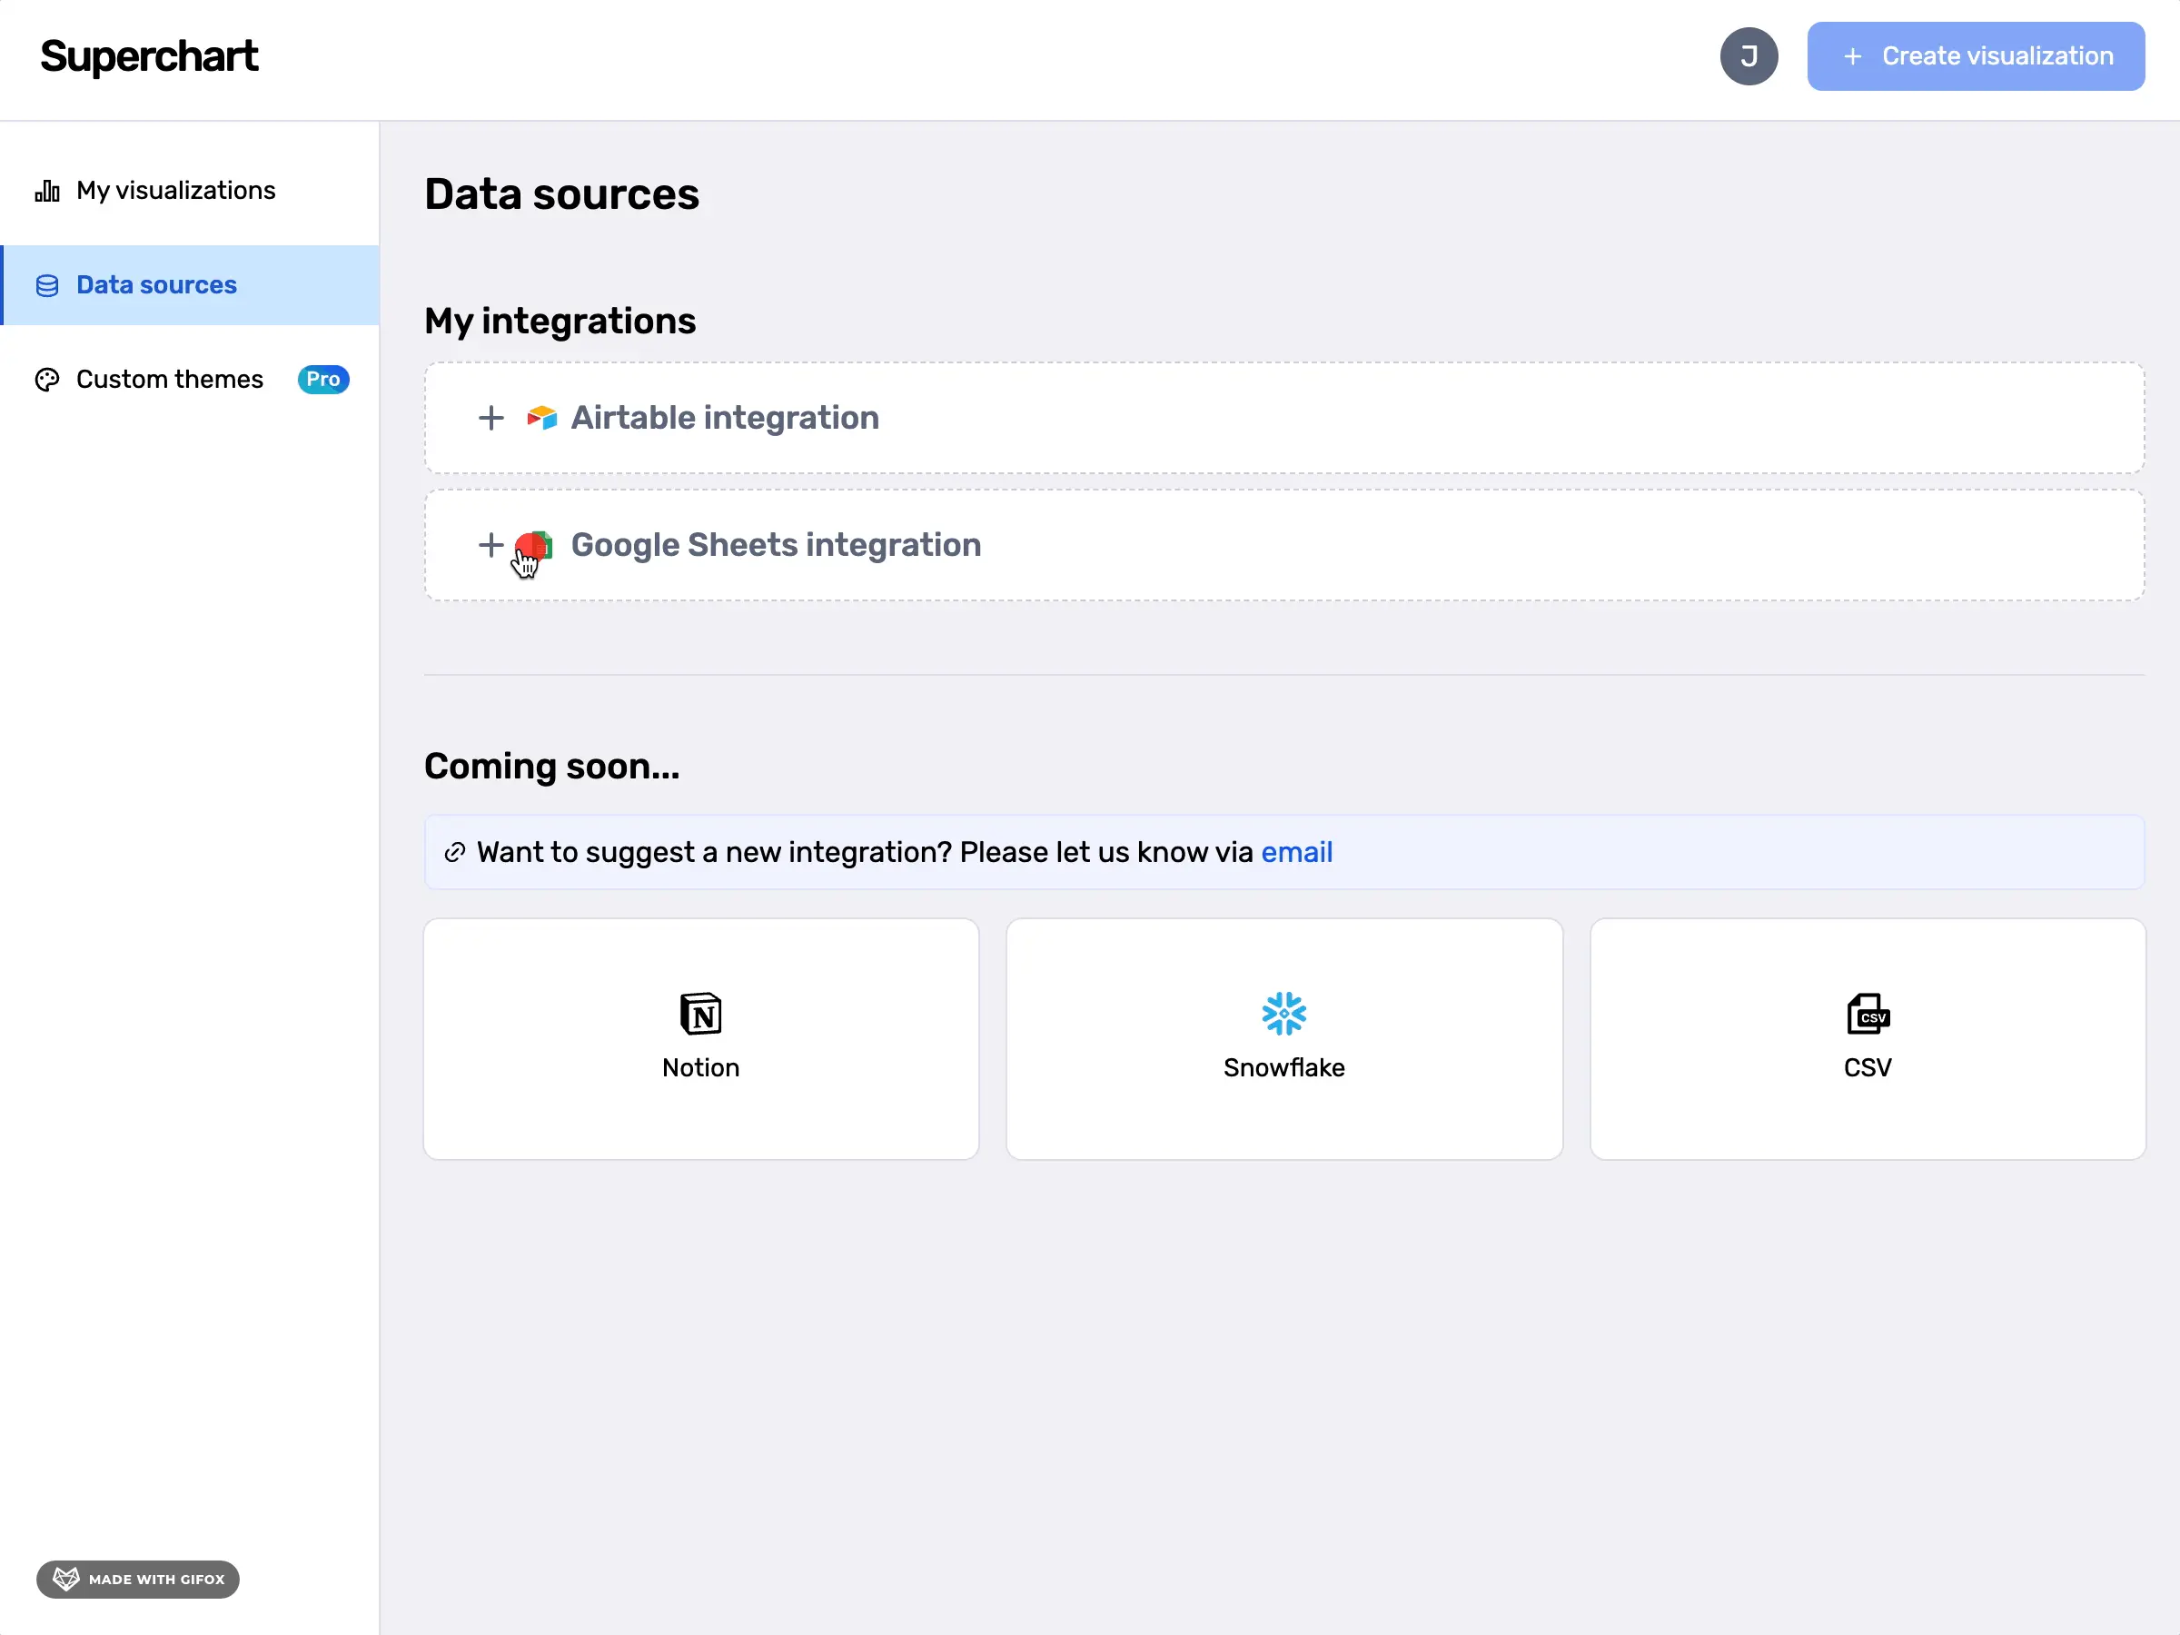Click the palette icon beside Custom themes
This screenshot has height=1635, width=2180.
tap(47, 380)
